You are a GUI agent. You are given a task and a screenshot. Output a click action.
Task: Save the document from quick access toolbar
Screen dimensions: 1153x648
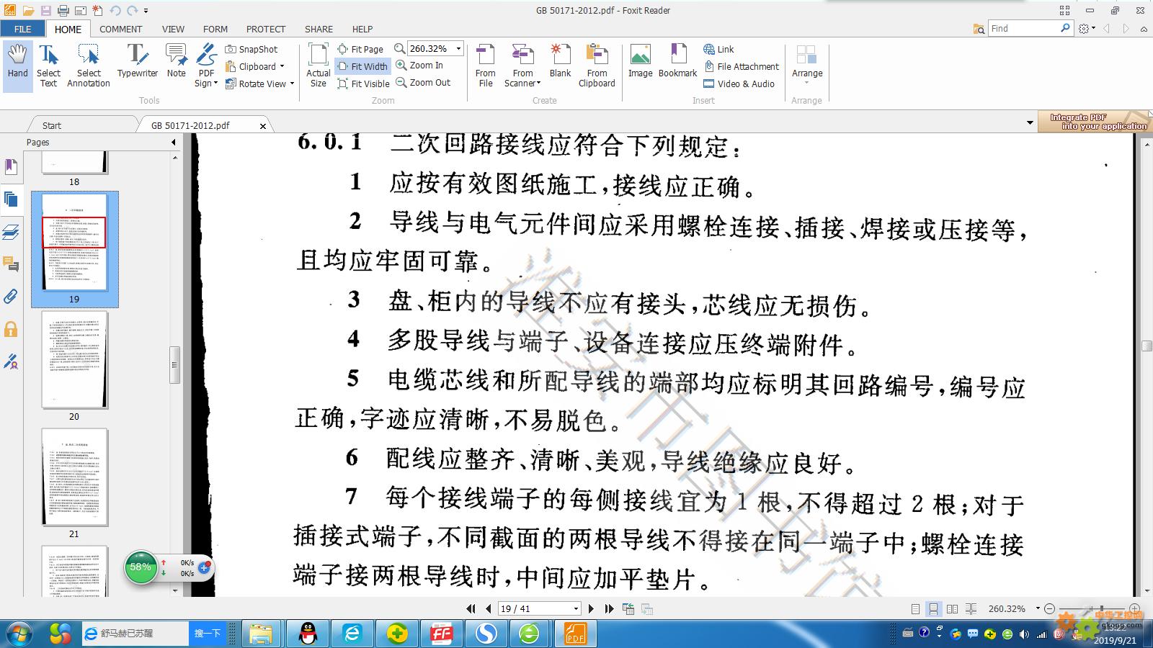click(x=45, y=11)
